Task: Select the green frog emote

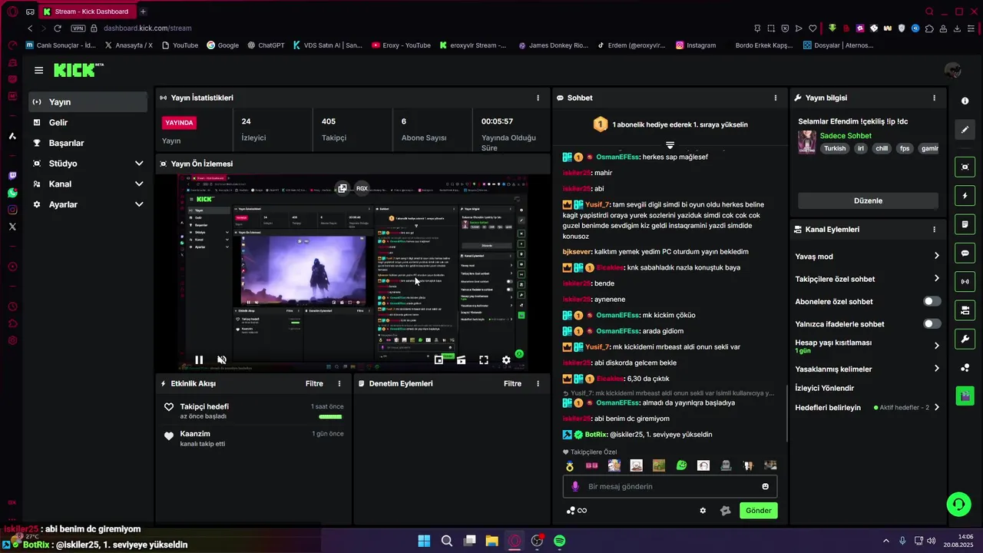Action: point(681,465)
